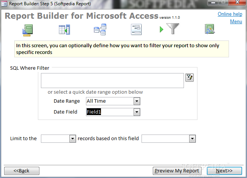Image resolution: width=247 pixels, height=178 pixels.
Task: Select the form layout step icon
Action: point(136,29)
